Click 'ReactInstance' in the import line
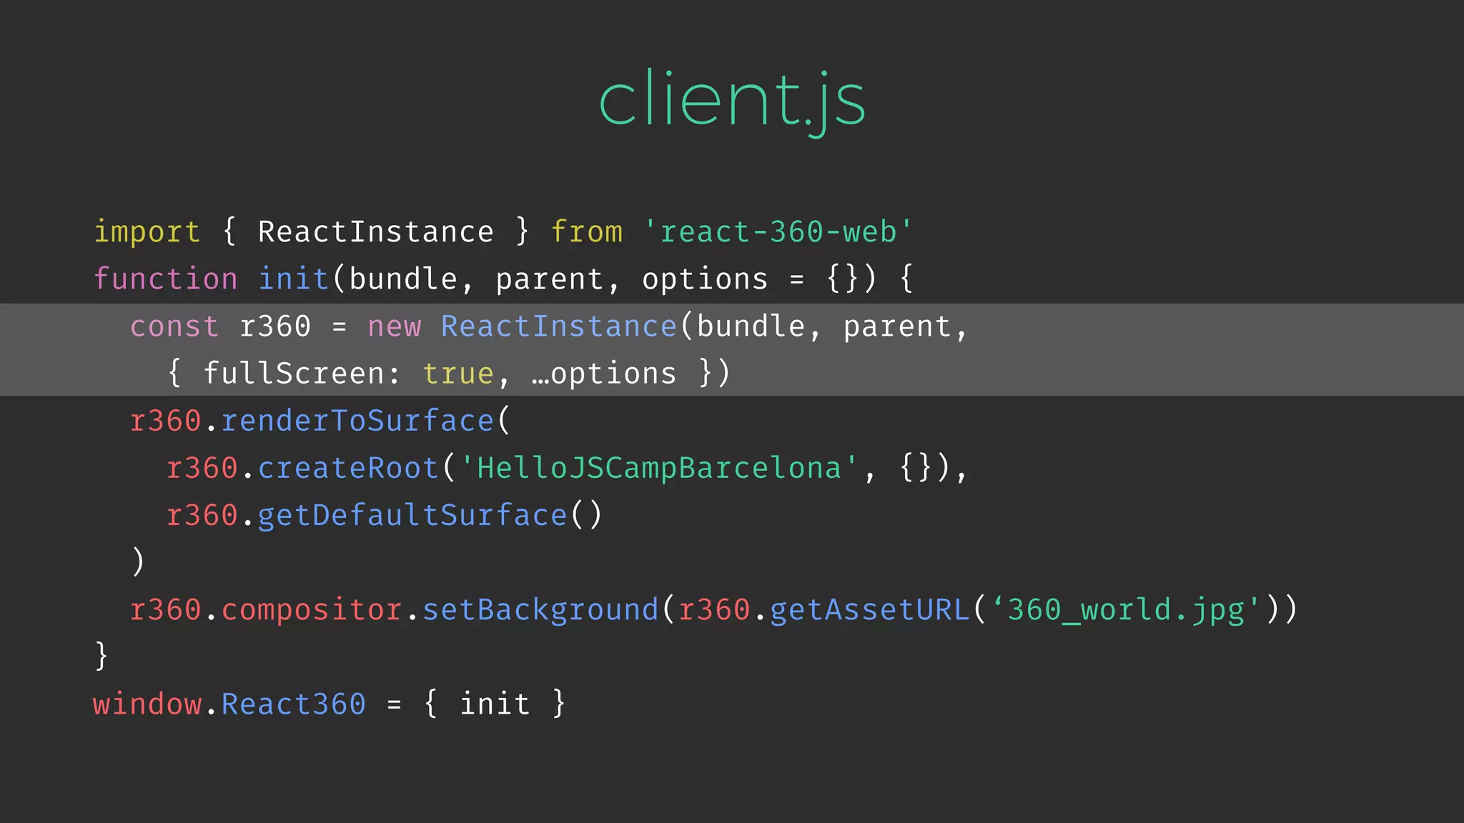Image resolution: width=1464 pixels, height=823 pixels. pos(376,232)
